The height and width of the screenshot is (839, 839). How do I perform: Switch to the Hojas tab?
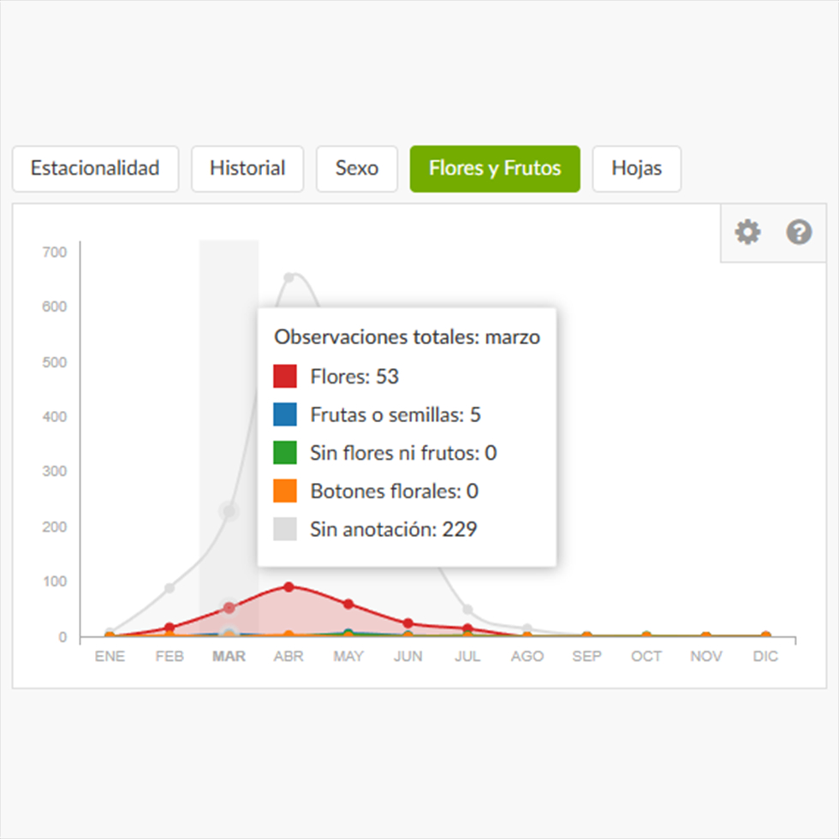click(637, 169)
